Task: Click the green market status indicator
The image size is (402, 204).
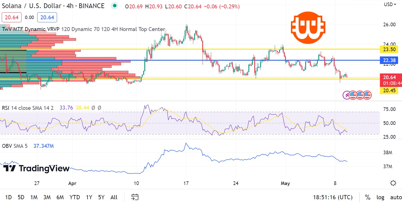Action: pos(114,6)
